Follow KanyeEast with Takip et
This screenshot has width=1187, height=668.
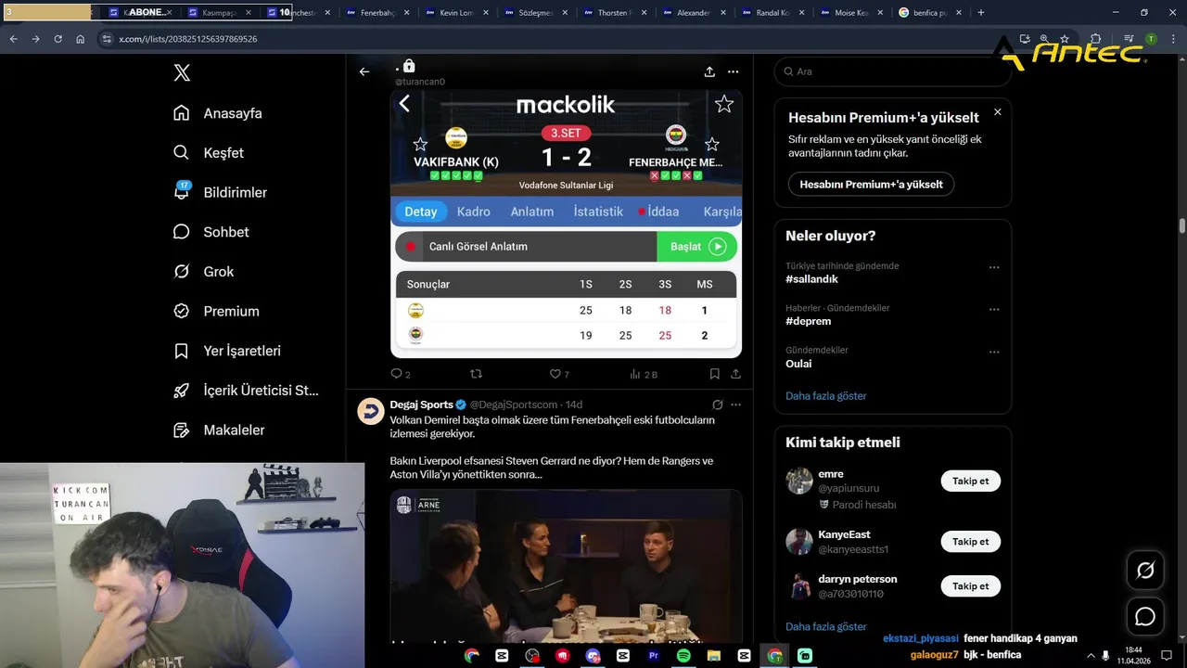[x=970, y=542]
